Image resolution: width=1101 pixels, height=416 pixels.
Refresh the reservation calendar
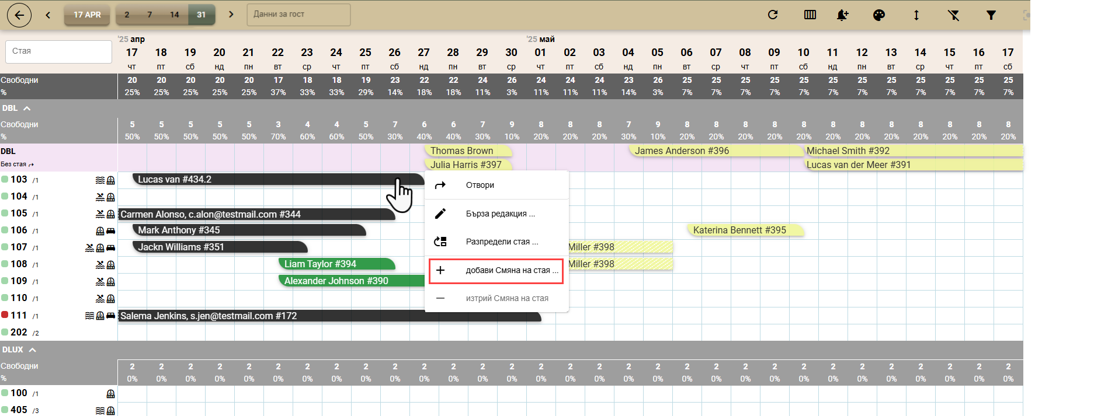(x=773, y=15)
